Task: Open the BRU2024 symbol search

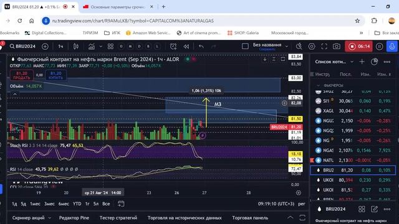Action: pyautogui.click(x=22, y=46)
